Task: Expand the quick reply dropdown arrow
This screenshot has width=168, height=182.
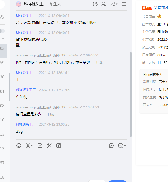Action: click(x=125, y=145)
